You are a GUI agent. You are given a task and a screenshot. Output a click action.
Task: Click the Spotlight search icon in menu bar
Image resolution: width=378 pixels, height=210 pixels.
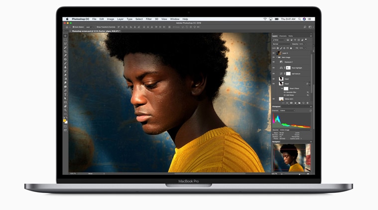coord(305,19)
